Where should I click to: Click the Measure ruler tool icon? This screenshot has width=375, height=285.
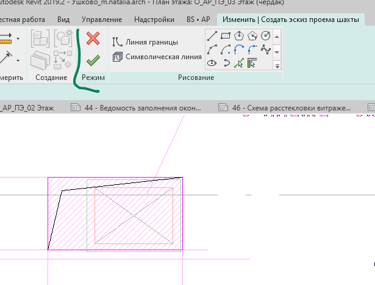[5, 38]
